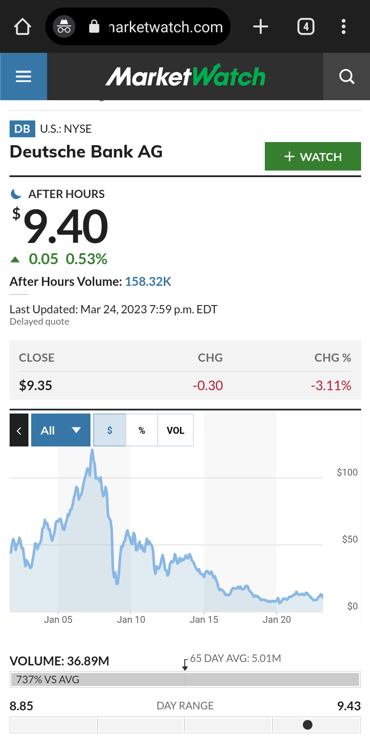Tap the padlock site security icon

tap(94, 27)
